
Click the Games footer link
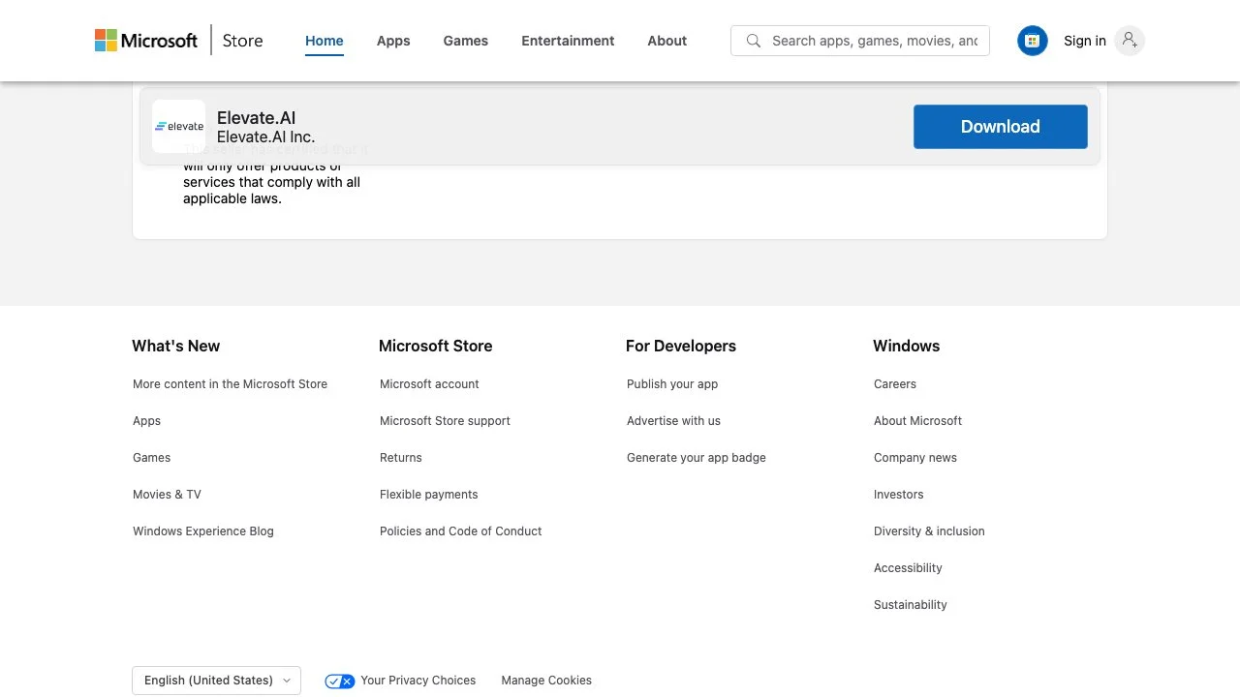click(x=152, y=458)
